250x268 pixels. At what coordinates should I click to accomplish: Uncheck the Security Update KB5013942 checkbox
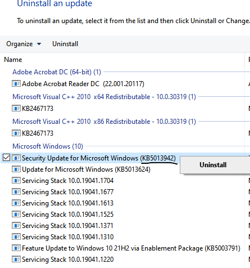[6, 158]
